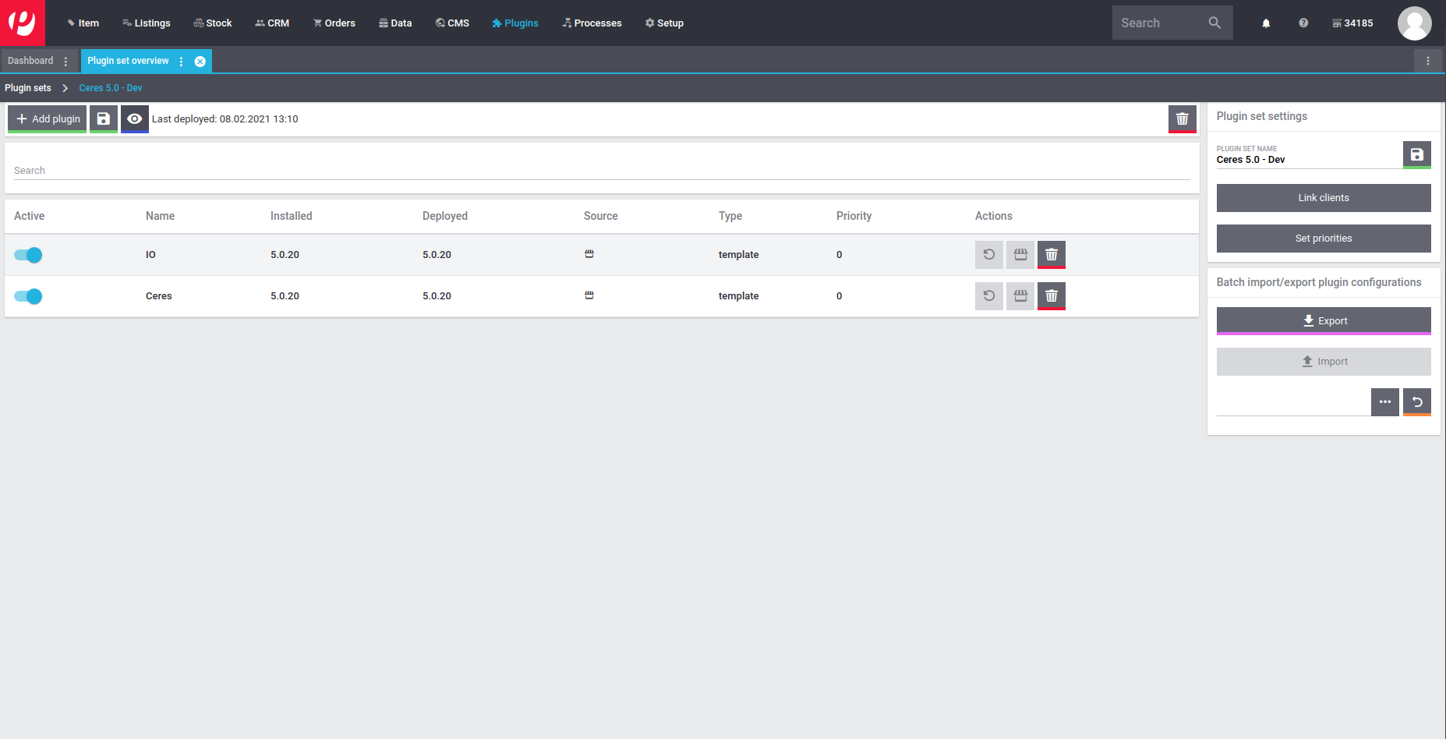Click the Set priorities button
The height and width of the screenshot is (739, 1446).
pos(1324,239)
